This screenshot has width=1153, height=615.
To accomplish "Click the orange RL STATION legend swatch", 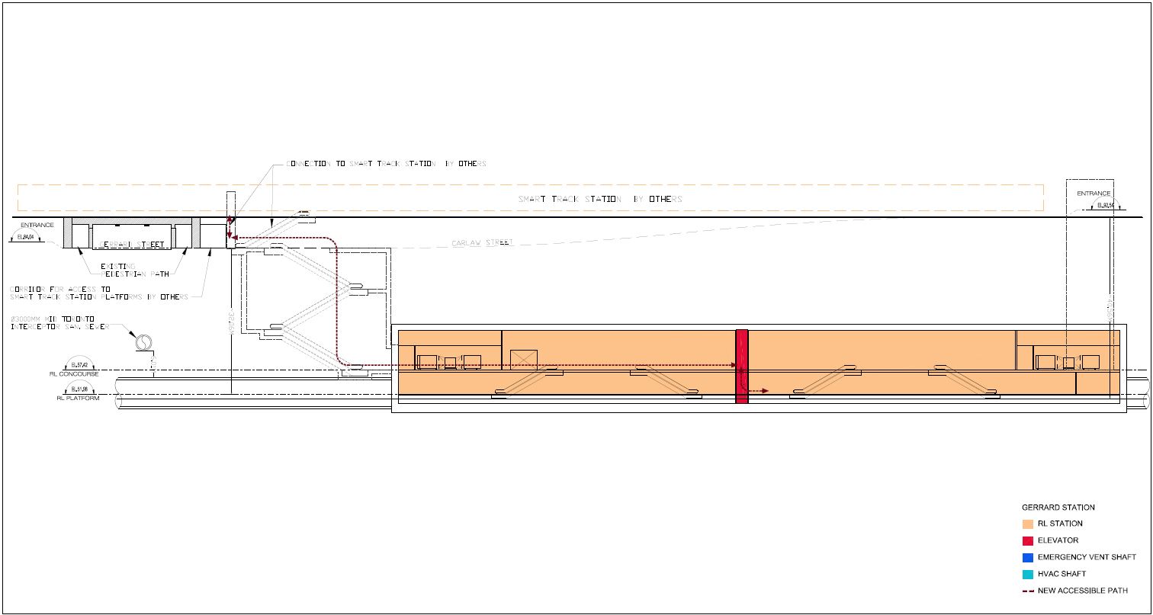I will click(1027, 524).
